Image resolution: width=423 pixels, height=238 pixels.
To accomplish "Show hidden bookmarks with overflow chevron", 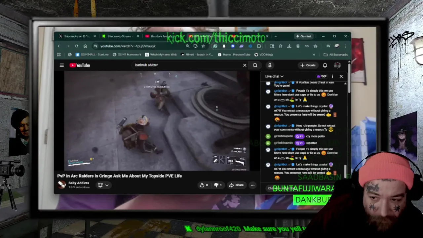I will coord(314,55).
